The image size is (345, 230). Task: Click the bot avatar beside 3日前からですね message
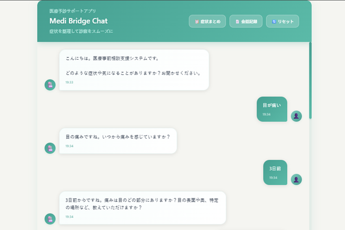(50, 219)
